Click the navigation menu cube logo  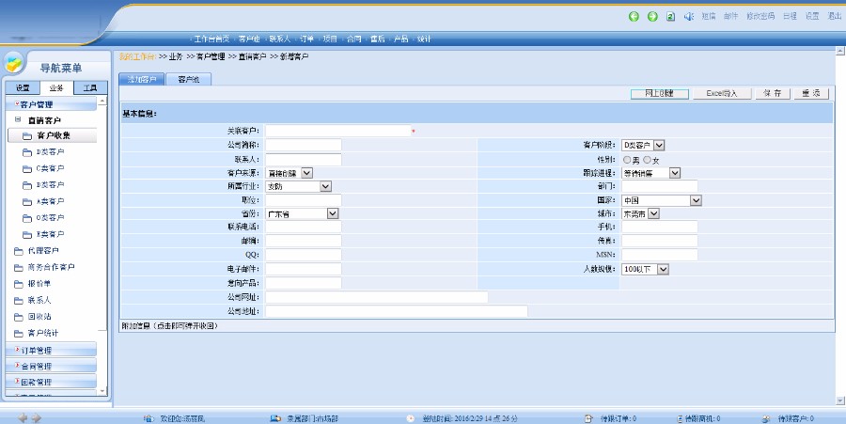(13, 64)
